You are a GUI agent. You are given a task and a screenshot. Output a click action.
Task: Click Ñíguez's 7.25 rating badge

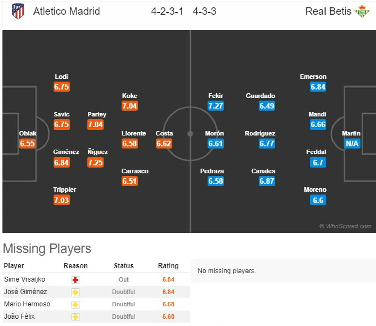point(95,162)
